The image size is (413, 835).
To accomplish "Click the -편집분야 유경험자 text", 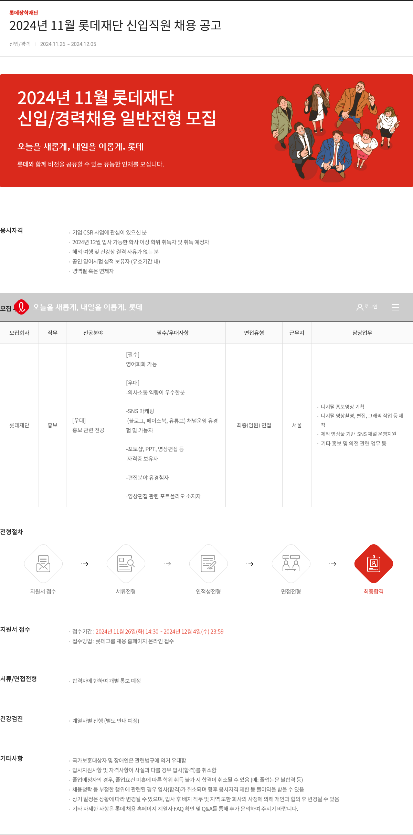I will 147,478.
